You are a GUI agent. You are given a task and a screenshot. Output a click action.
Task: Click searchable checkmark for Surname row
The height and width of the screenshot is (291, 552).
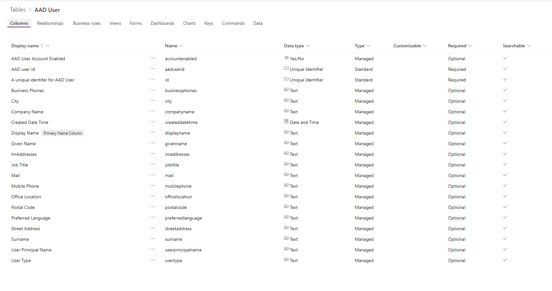[505, 239]
